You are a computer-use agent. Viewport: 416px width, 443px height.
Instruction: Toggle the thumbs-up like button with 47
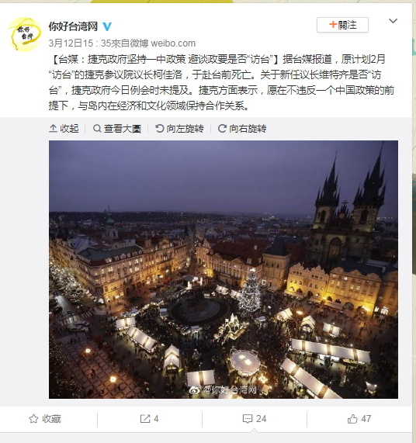(359, 419)
